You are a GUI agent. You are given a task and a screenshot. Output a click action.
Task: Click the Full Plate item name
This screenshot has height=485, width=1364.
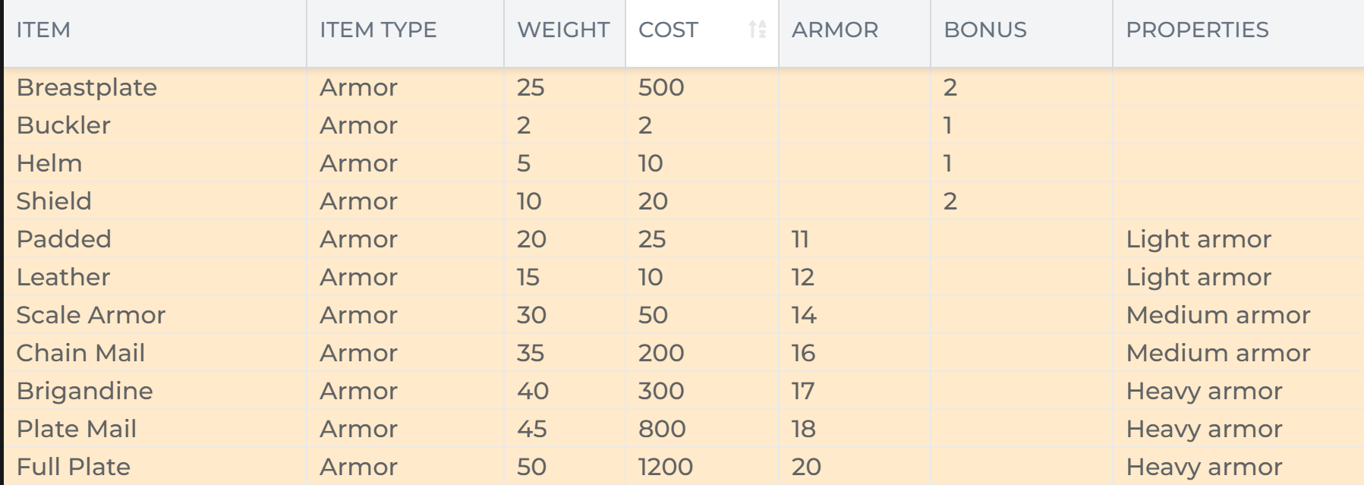(x=74, y=467)
